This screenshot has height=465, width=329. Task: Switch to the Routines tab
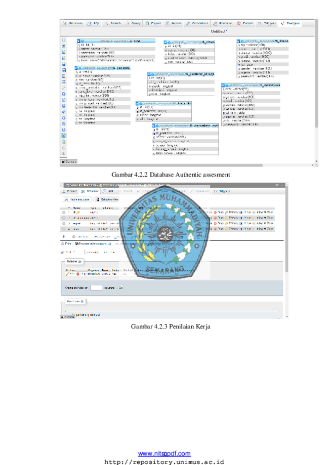[223, 23]
